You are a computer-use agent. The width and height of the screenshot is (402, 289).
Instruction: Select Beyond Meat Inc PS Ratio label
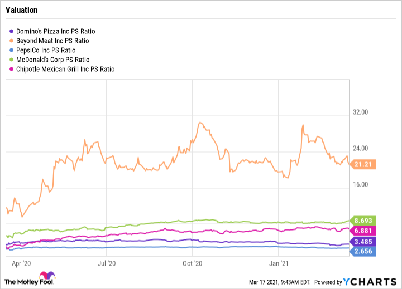(x=54, y=41)
